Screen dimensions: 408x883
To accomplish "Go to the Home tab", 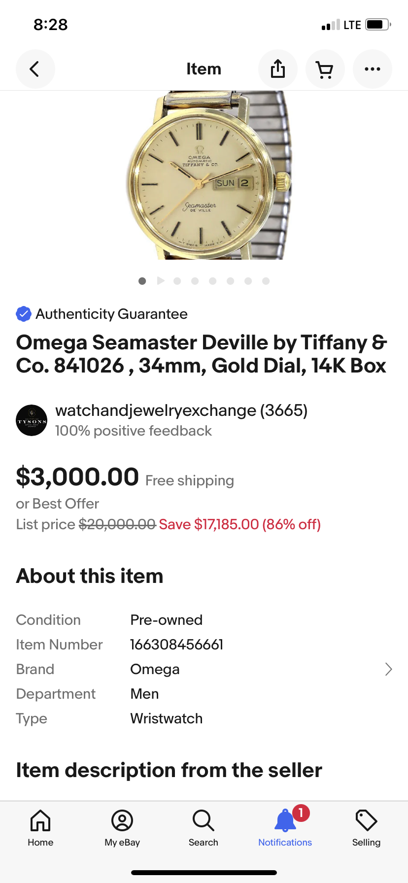I will click(40, 828).
